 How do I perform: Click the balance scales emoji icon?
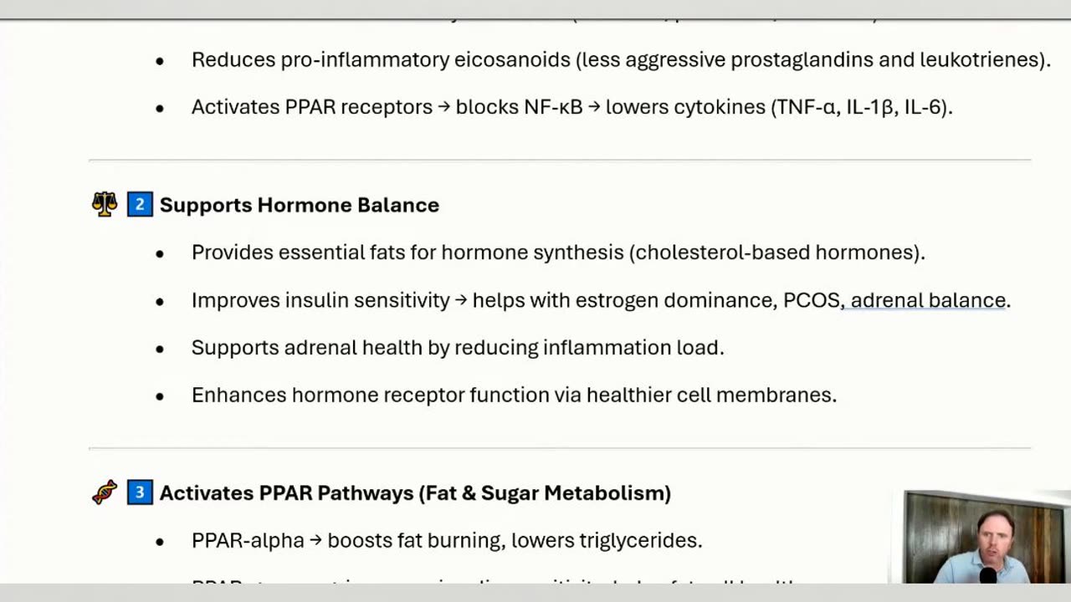pos(105,205)
